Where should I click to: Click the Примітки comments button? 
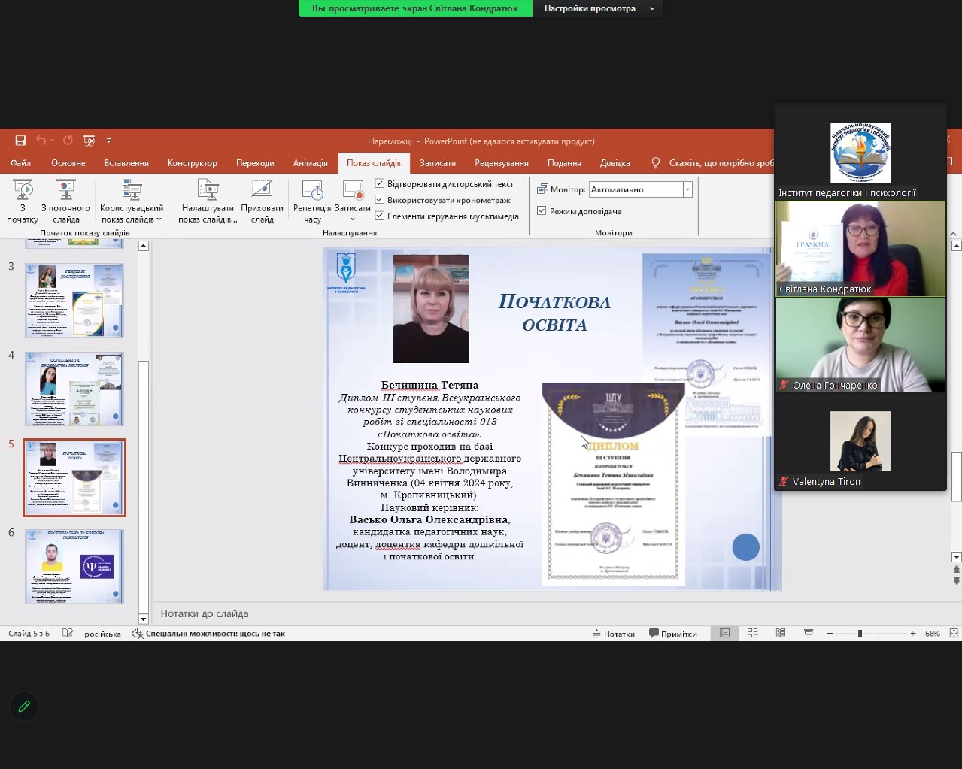click(672, 634)
